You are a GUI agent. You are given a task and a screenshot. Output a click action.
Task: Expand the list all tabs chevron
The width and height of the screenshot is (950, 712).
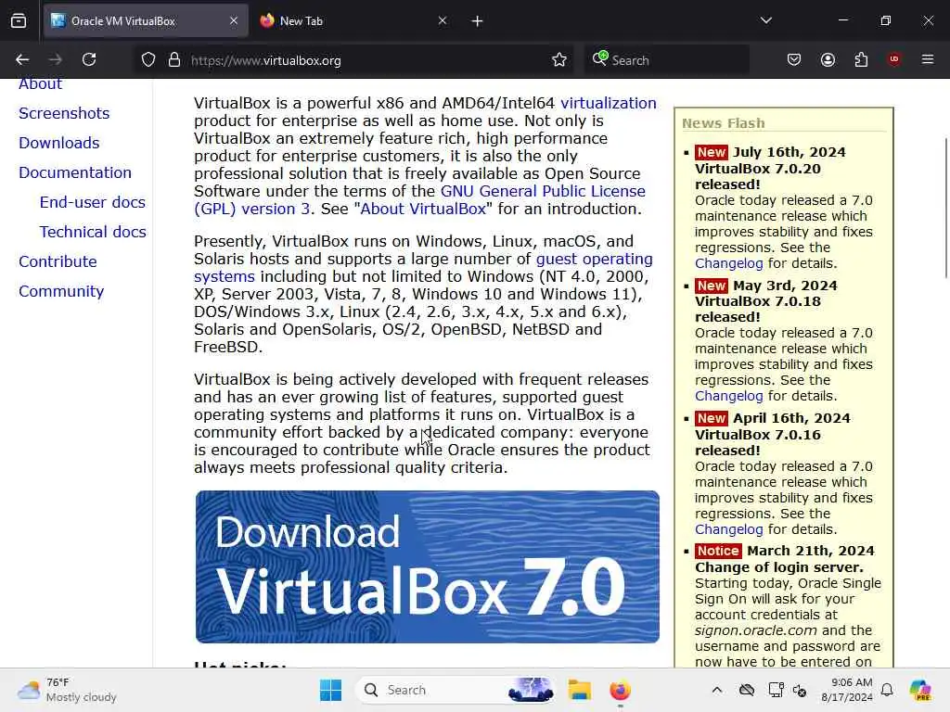[766, 20]
